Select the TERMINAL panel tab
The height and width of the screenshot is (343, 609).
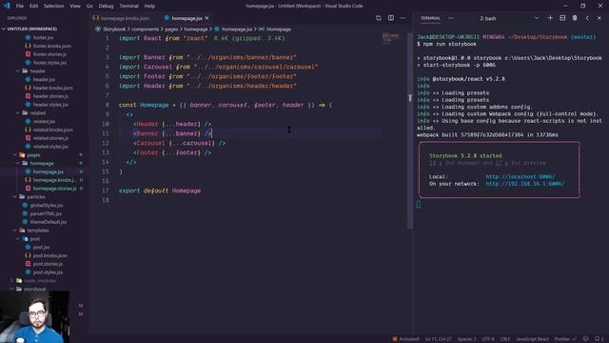430,18
